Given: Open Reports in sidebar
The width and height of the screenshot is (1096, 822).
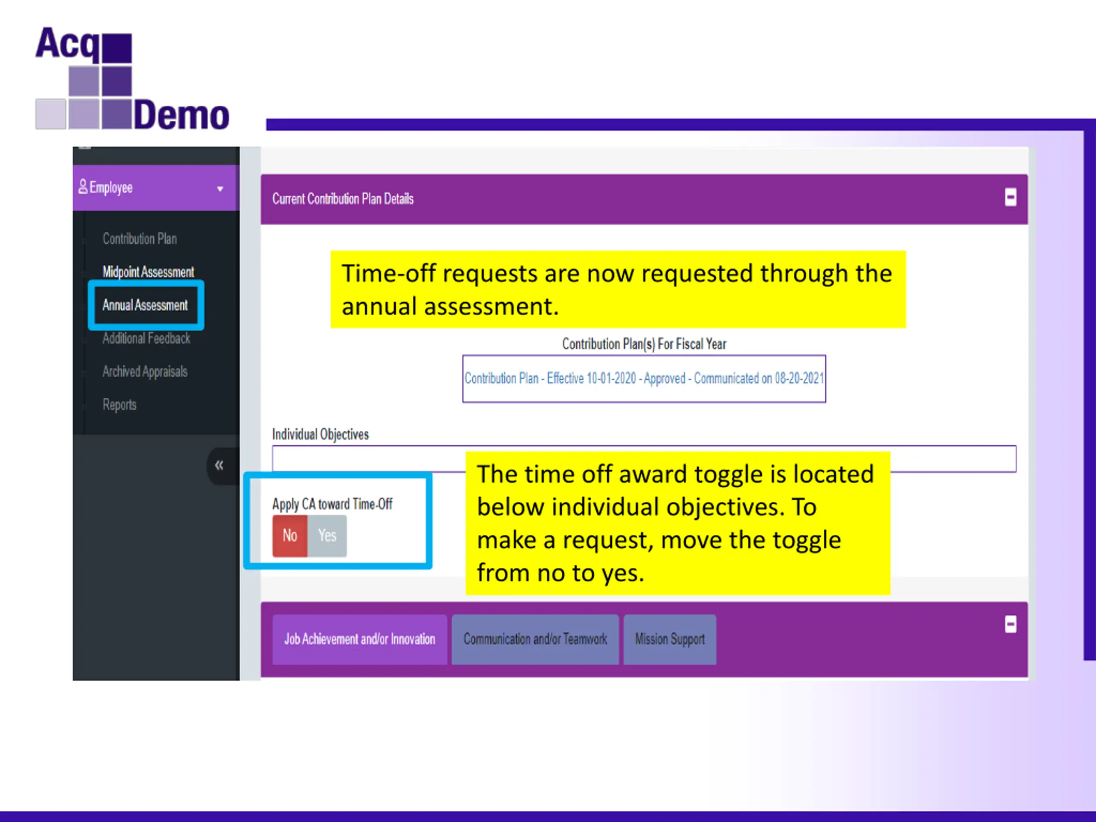Looking at the screenshot, I should coord(119,405).
